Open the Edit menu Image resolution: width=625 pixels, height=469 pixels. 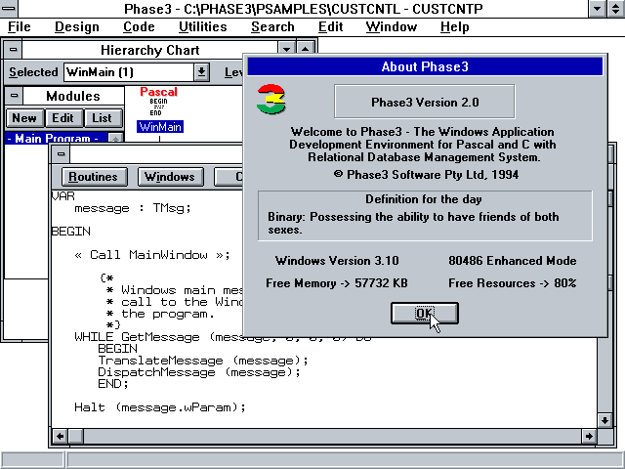pos(330,26)
